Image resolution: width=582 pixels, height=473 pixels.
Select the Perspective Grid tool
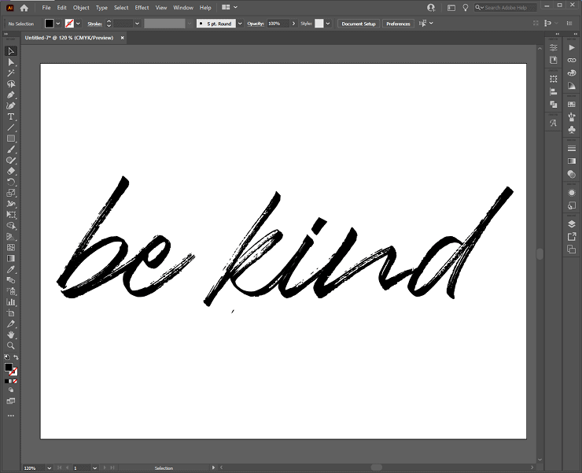tap(11, 237)
